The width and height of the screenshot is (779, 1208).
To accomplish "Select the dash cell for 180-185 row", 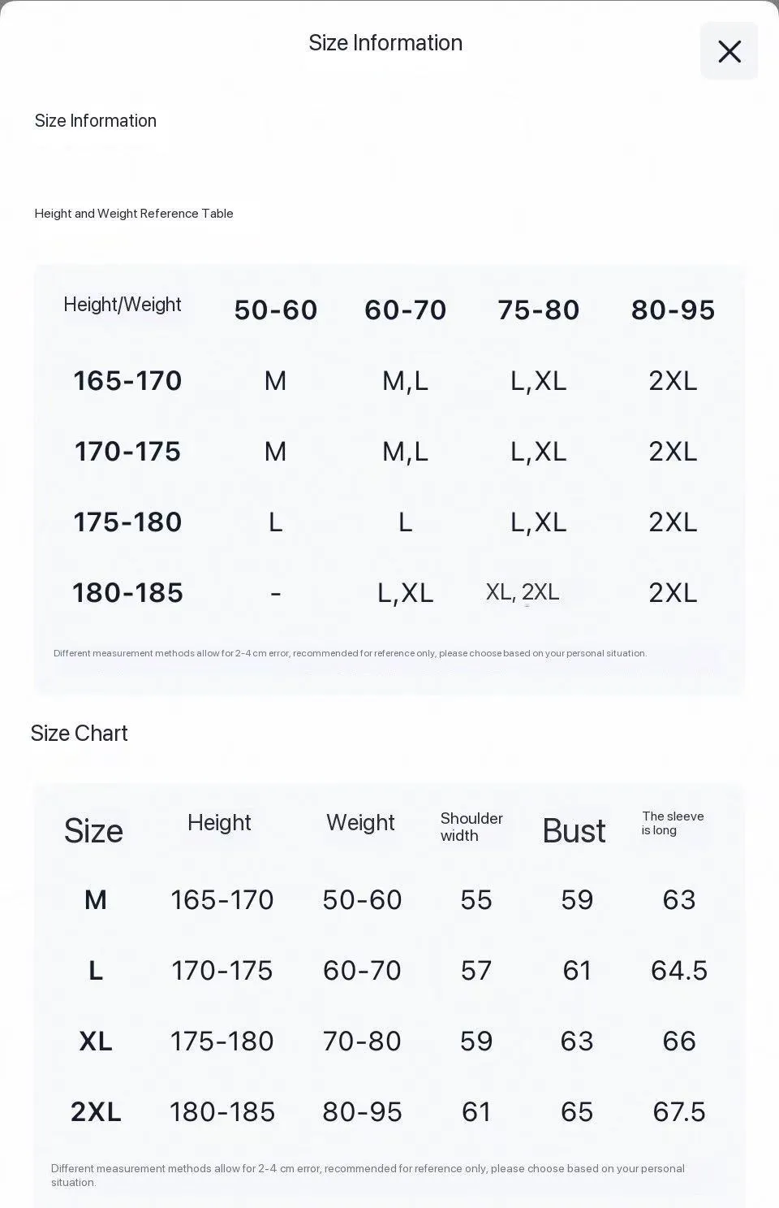I will (276, 592).
